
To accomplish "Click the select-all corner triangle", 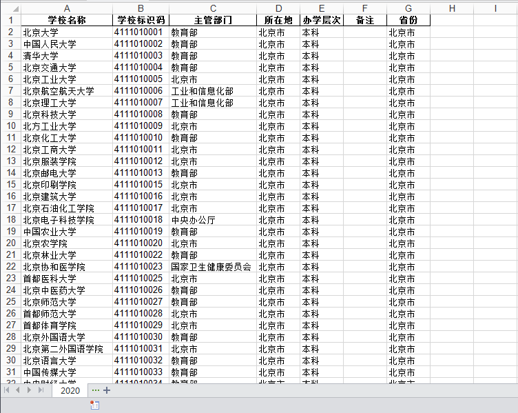I will (x=15, y=8).
